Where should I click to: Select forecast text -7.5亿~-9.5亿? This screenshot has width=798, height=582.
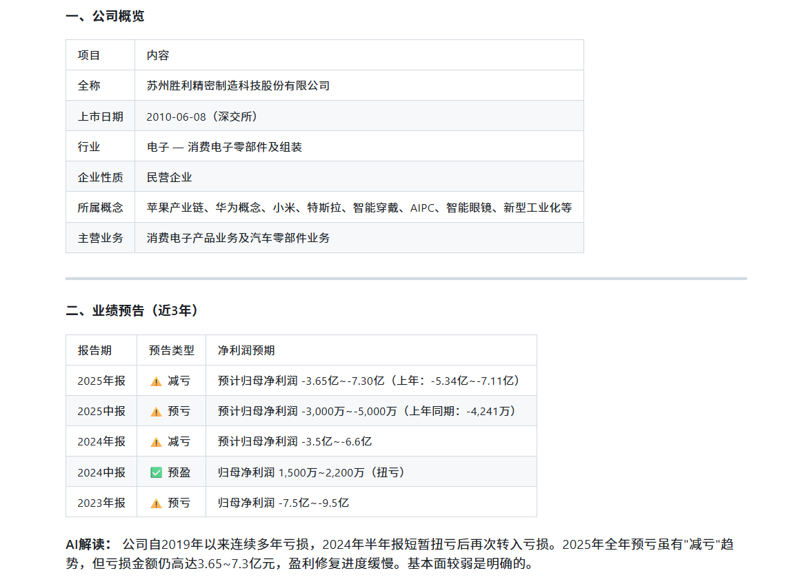point(314,503)
